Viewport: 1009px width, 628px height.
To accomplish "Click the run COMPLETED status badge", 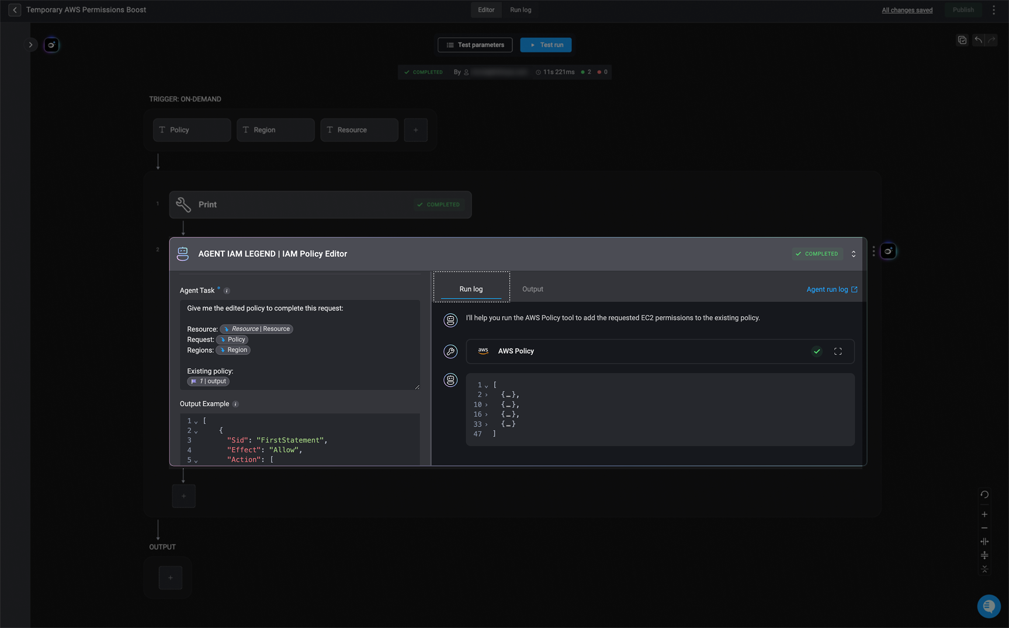I will [424, 72].
